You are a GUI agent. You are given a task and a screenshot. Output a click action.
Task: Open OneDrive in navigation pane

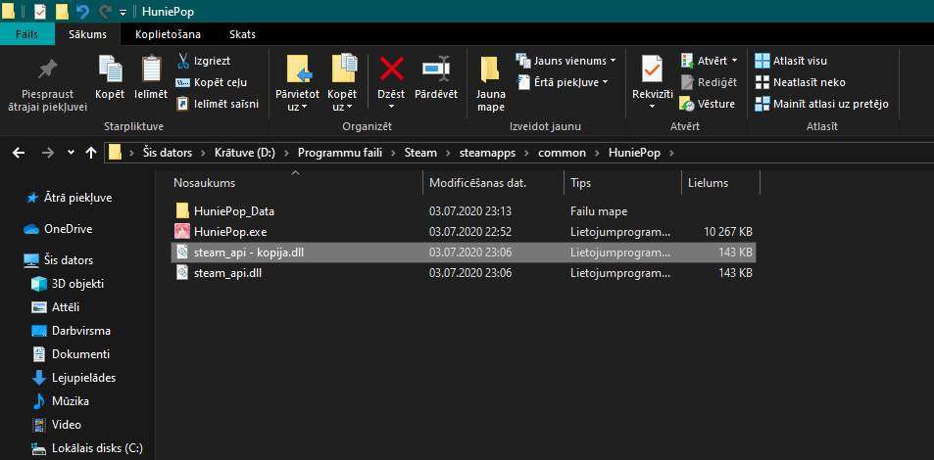[58, 229]
